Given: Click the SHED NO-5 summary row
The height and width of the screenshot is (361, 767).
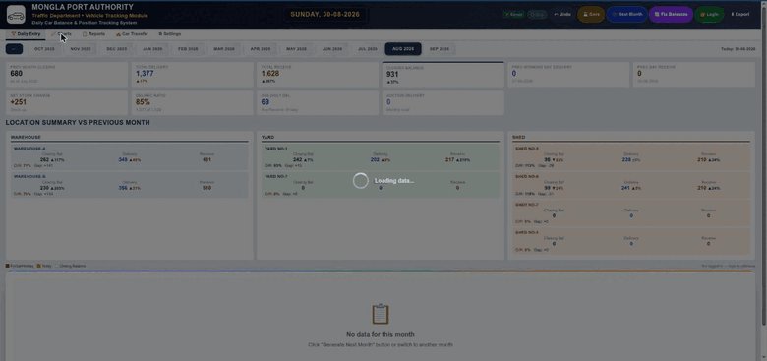Looking at the screenshot, I should (x=631, y=157).
